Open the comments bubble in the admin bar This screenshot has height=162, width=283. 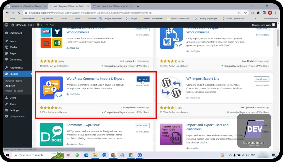pos(39,25)
